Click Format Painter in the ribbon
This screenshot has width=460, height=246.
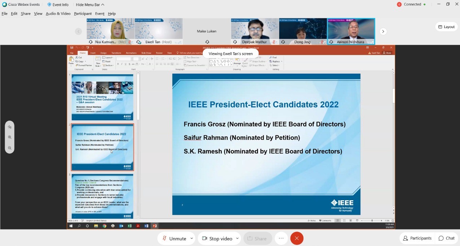coord(84,65)
